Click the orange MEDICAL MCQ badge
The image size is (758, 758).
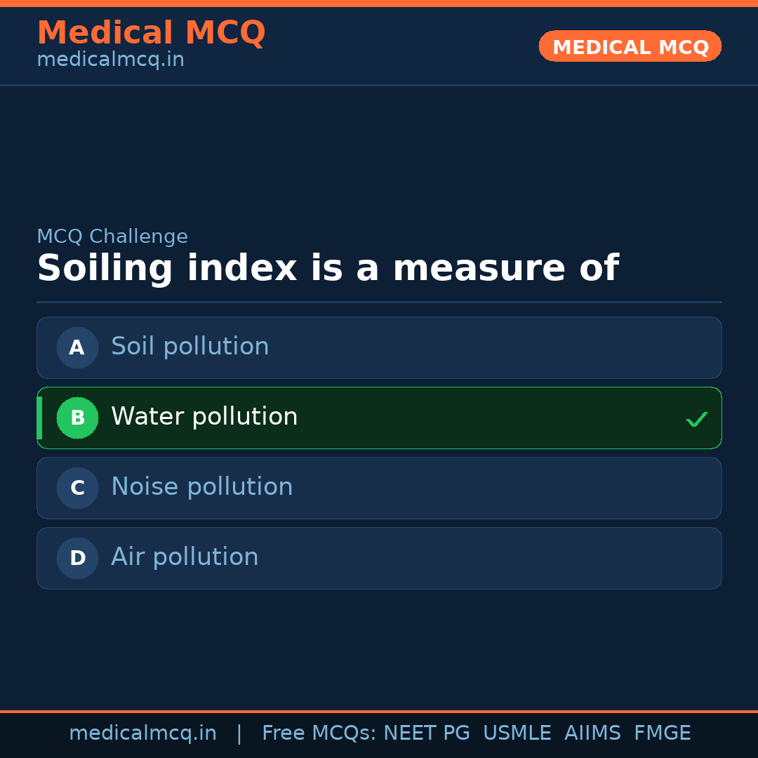630,46
